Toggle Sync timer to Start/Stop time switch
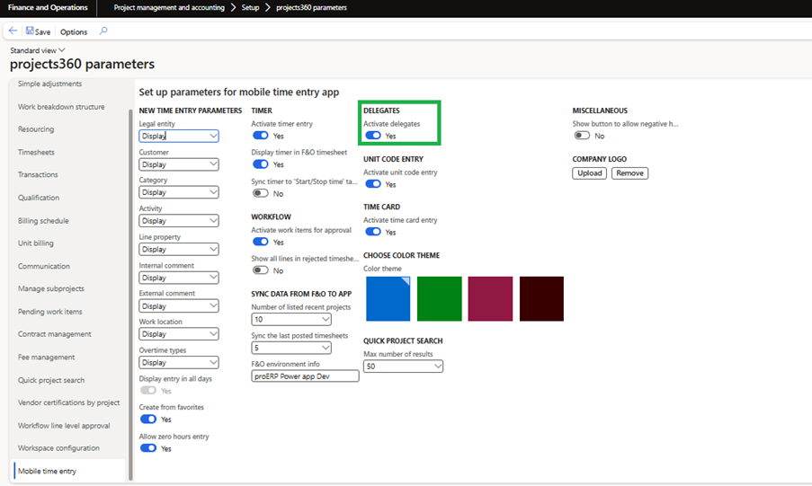Screen dimensions: 812x486 tap(261, 193)
